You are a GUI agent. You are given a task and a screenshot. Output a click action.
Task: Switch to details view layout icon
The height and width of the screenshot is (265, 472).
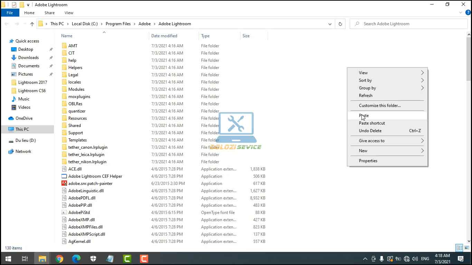[x=459, y=248]
